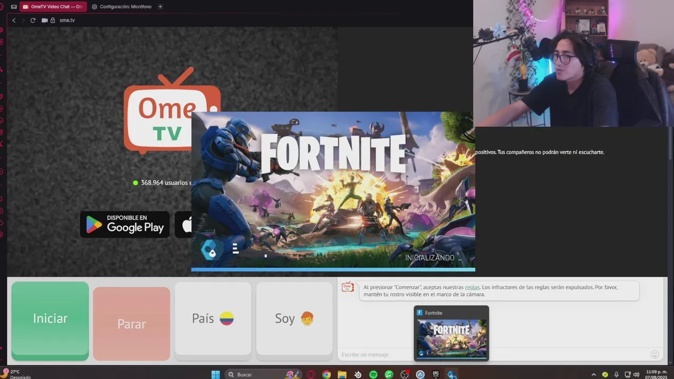Screen dimensions: 674x379
Task: Open network settings from the tray
Action: 628,374
